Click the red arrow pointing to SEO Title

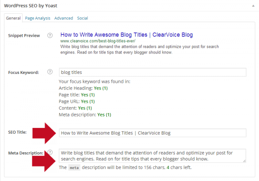(x=44, y=133)
